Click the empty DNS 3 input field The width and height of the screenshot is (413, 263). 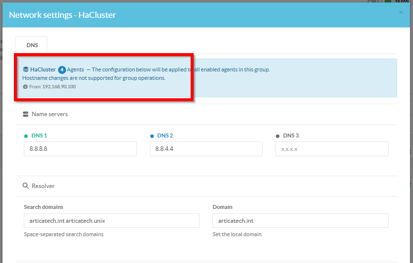tap(332, 149)
